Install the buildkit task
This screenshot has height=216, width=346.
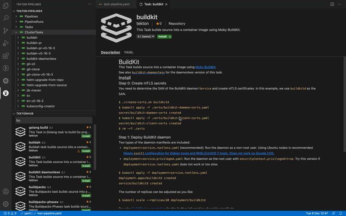tap(163, 37)
